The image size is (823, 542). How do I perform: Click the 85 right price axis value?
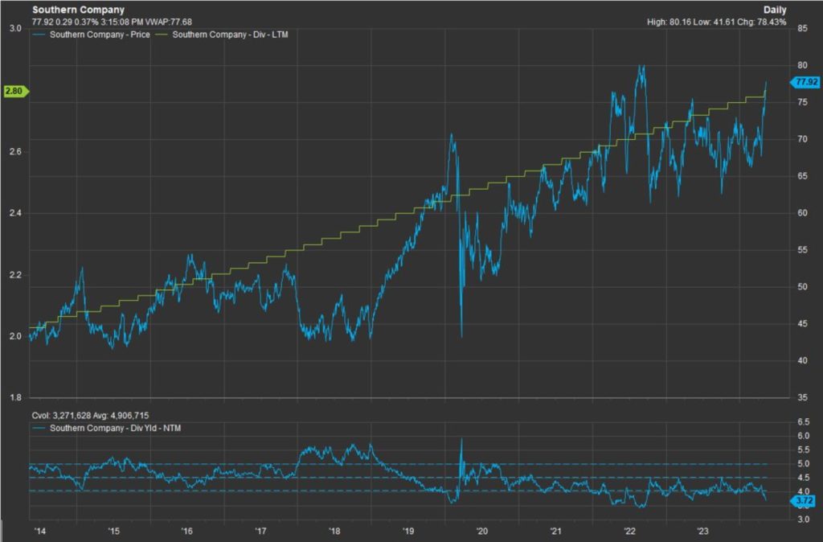pyautogui.click(x=803, y=28)
